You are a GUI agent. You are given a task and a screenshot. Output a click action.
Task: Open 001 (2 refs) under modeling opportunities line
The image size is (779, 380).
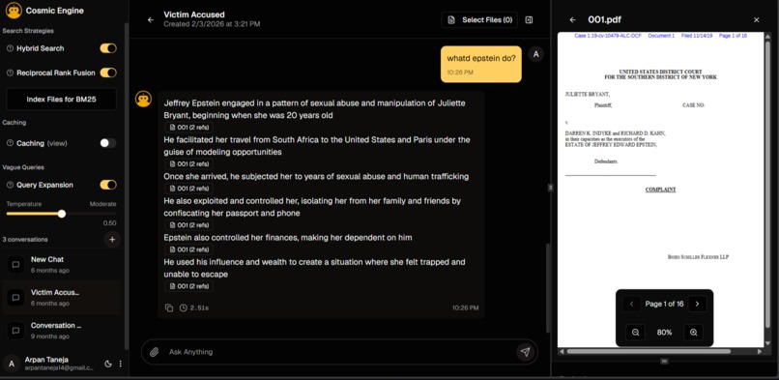tap(188, 164)
